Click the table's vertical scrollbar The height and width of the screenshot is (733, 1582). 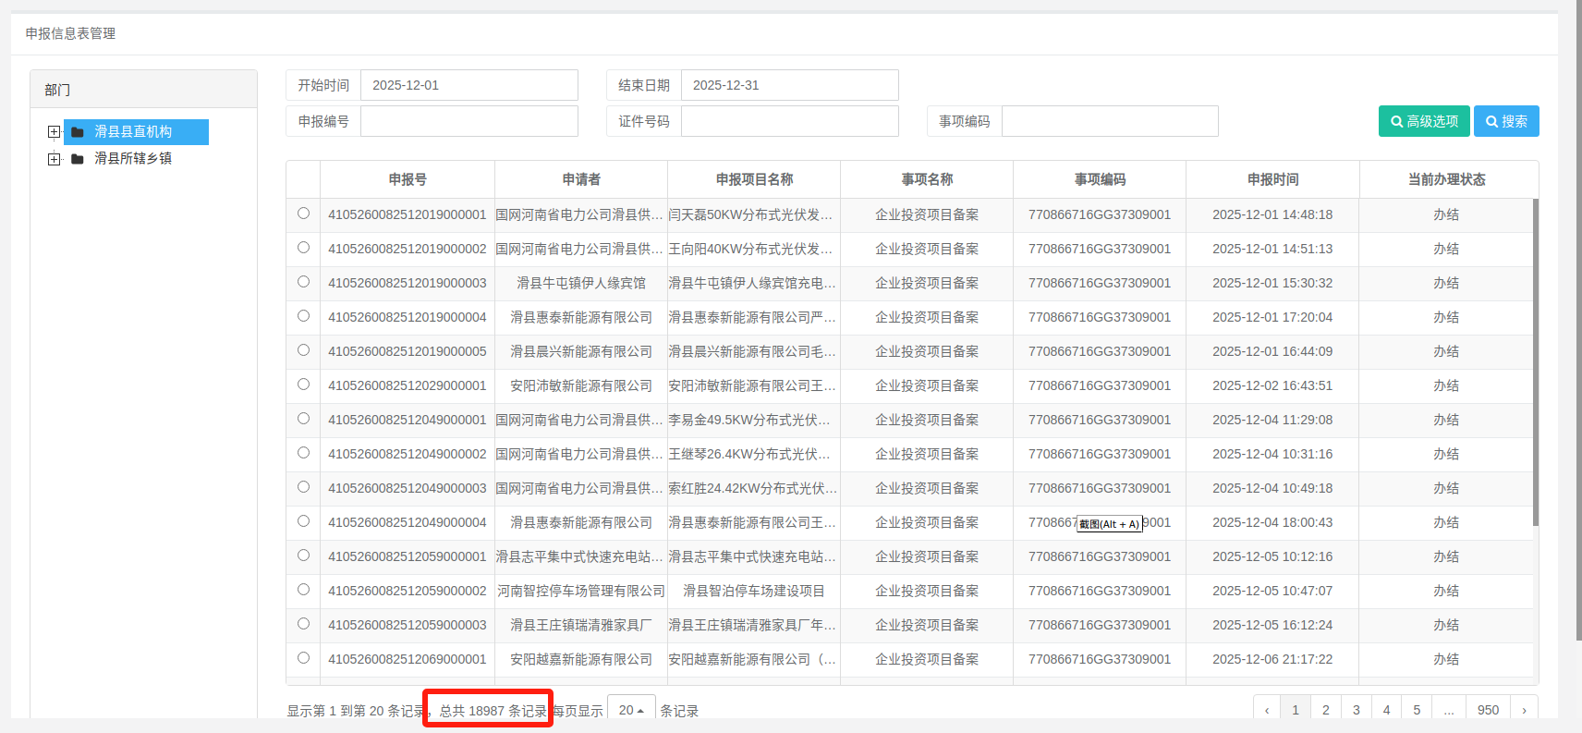[x=1535, y=360]
